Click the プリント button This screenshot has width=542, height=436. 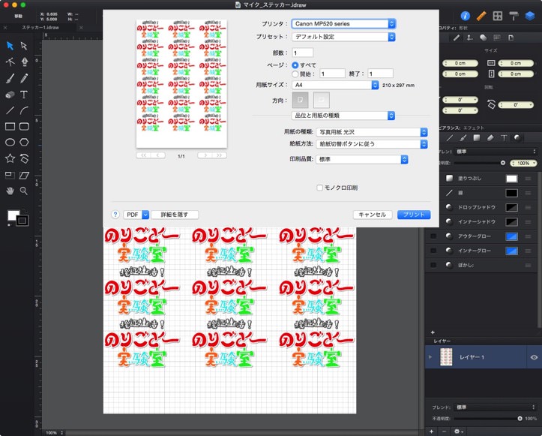click(x=413, y=215)
